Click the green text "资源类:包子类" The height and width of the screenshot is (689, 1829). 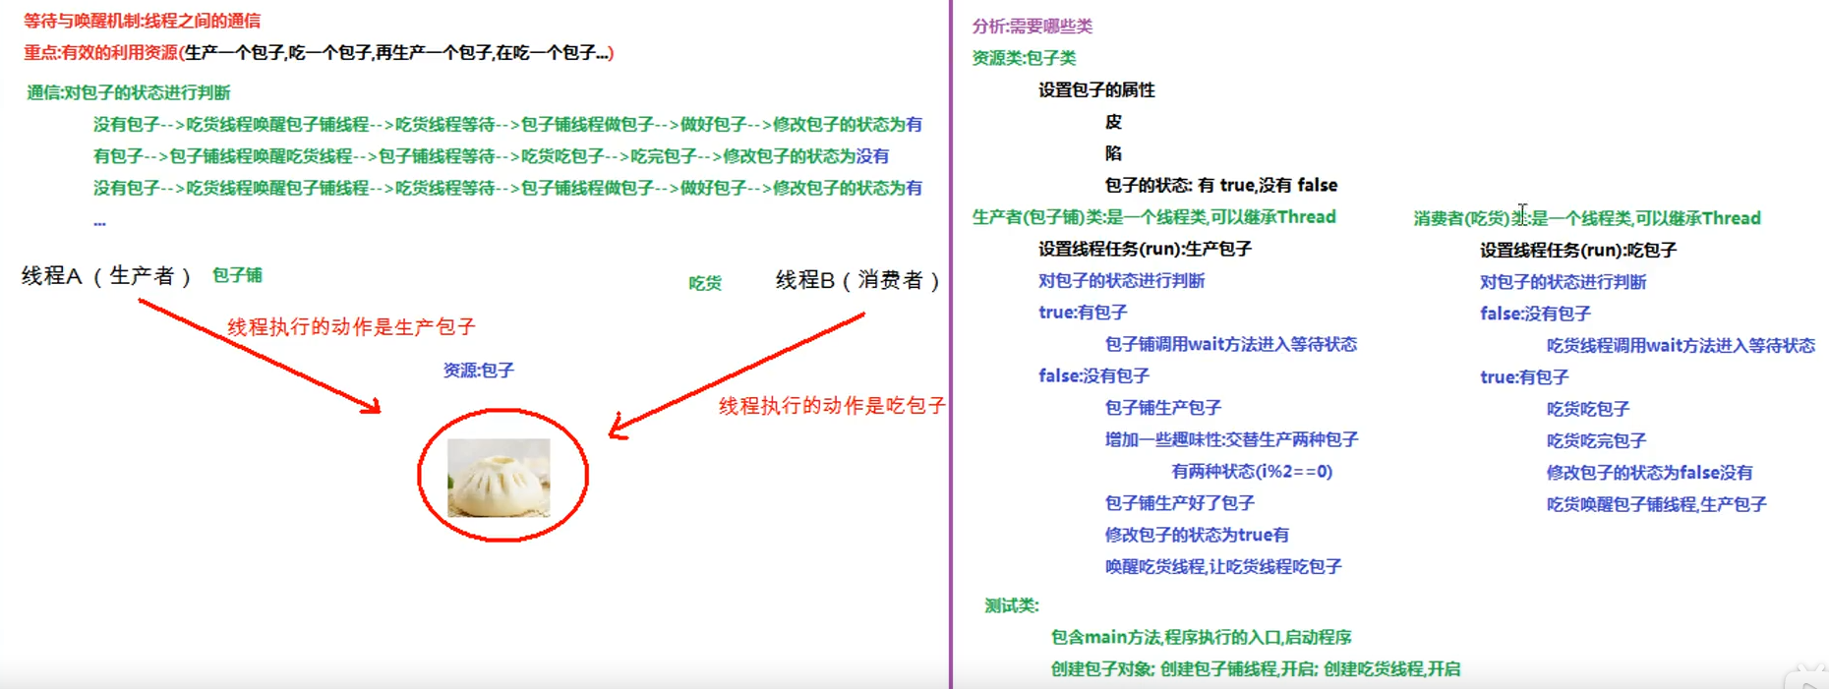(x=1024, y=58)
